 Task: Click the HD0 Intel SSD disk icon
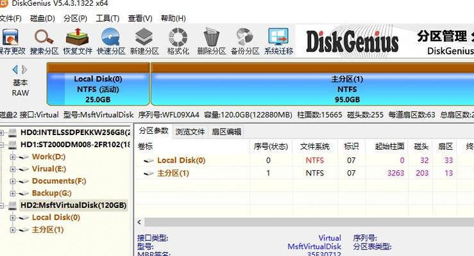(x=13, y=132)
